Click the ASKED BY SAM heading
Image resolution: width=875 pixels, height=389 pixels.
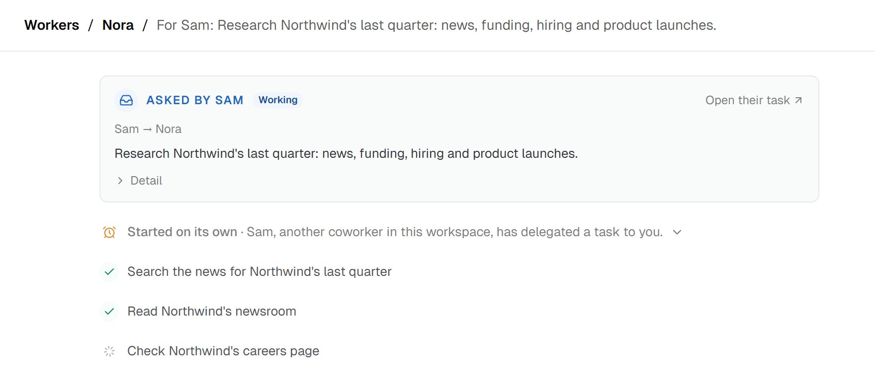click(195, 100)
